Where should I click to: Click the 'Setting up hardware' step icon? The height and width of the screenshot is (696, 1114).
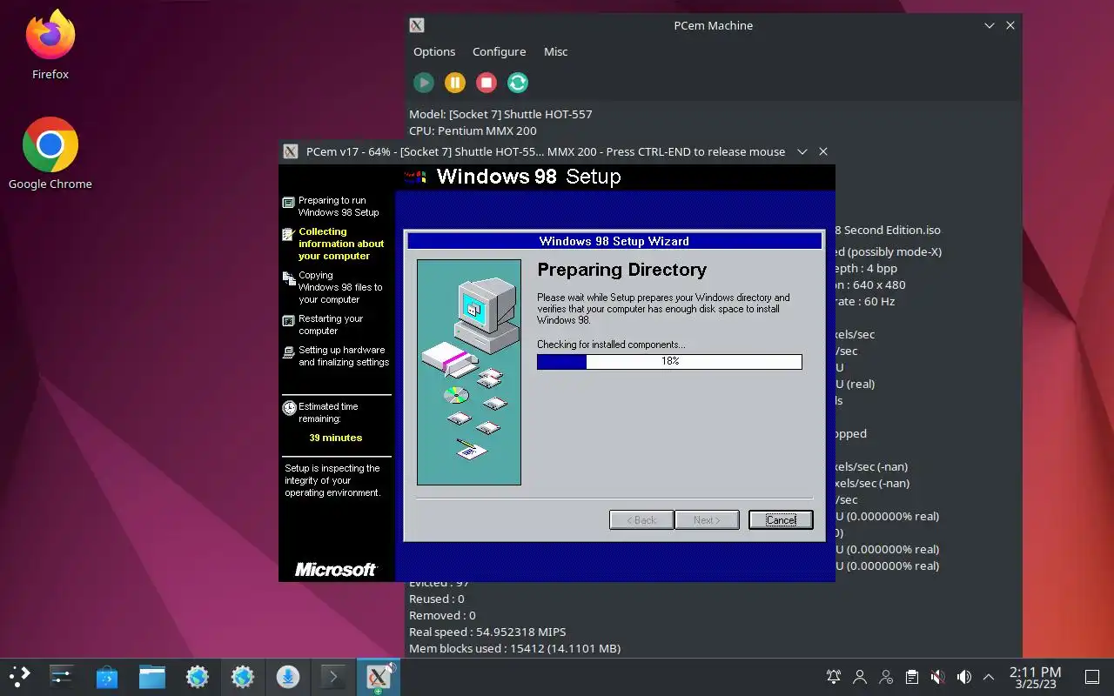point(289,352)
